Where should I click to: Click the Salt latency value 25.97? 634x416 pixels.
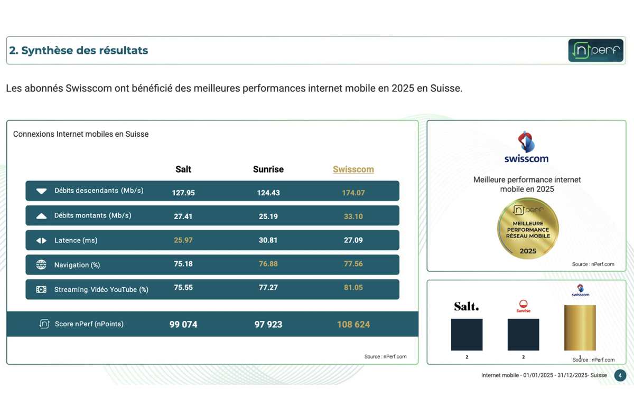coord(183,240)
